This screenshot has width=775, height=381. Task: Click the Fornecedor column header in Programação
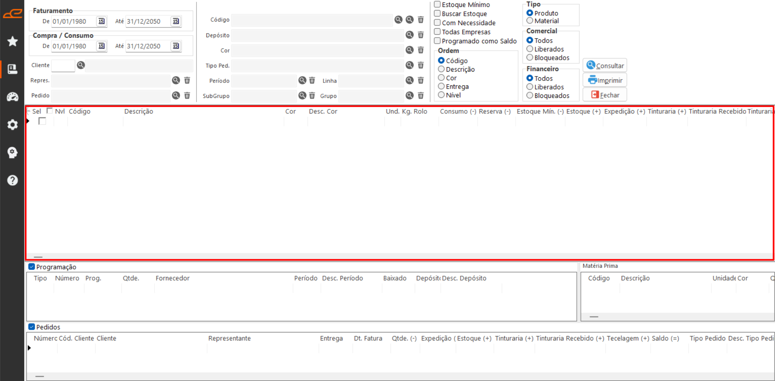(172, 278)
